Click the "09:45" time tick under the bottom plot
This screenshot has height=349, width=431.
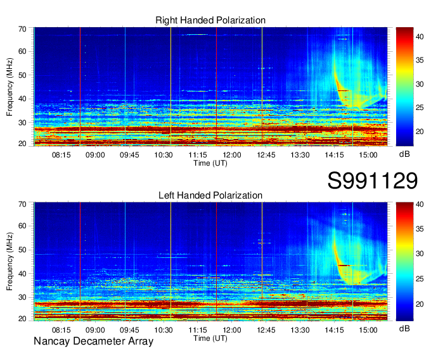pyautogui.click(x=129, y=330)
